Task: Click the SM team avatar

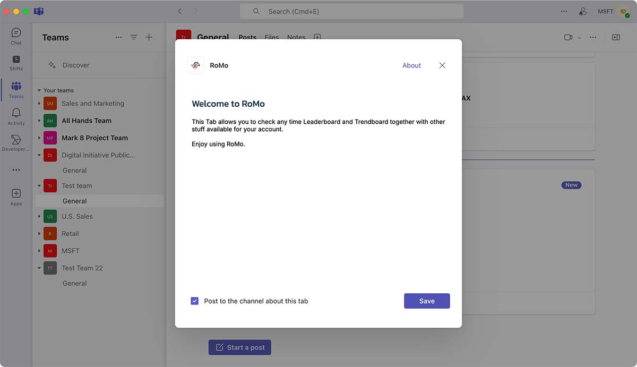Action: [50, 104]
